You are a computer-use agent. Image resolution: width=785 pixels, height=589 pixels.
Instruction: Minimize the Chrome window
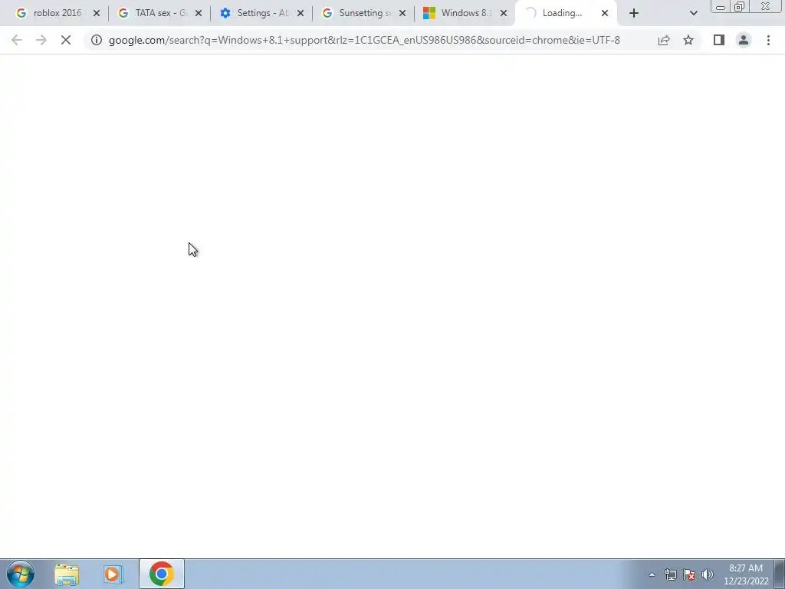pyautogui.click(x=721, y=7)
